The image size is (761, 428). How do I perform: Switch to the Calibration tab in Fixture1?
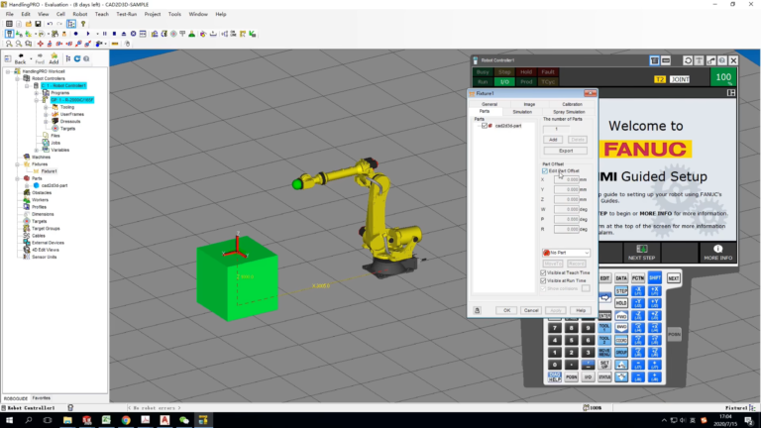coord(572,104)
